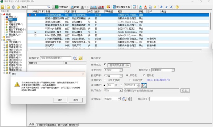Screen dimensions: 213x127
Task: Click the help question mark icon
Action: tap(177, 6)
